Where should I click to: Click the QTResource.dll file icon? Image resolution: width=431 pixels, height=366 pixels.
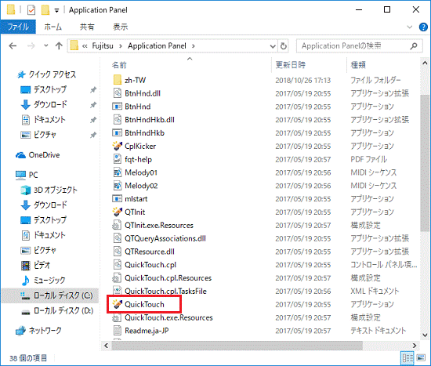click(118, 252)
